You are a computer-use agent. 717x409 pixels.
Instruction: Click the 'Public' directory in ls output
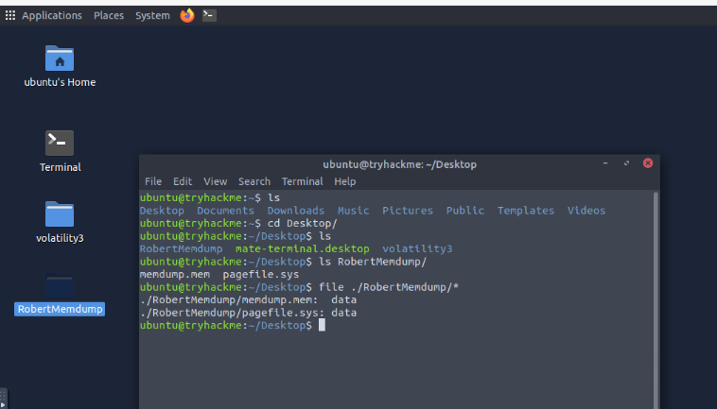point(465,211)
